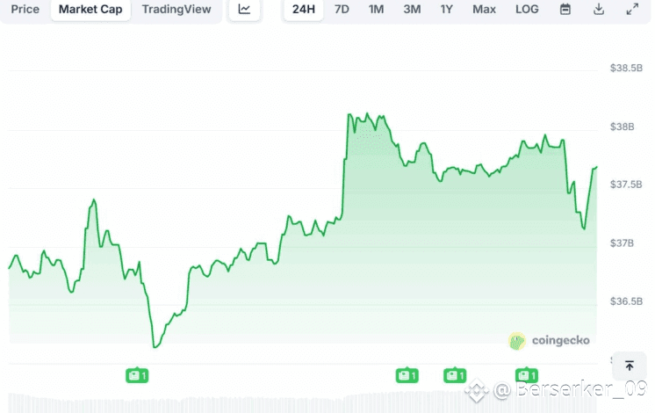Open the calendar date range picker
655x413 pixels.
pyautogui.click(x=565, y=10)
